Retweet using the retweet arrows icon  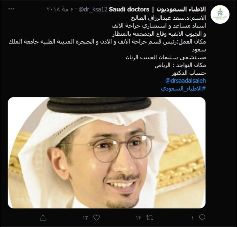point(150,218)
